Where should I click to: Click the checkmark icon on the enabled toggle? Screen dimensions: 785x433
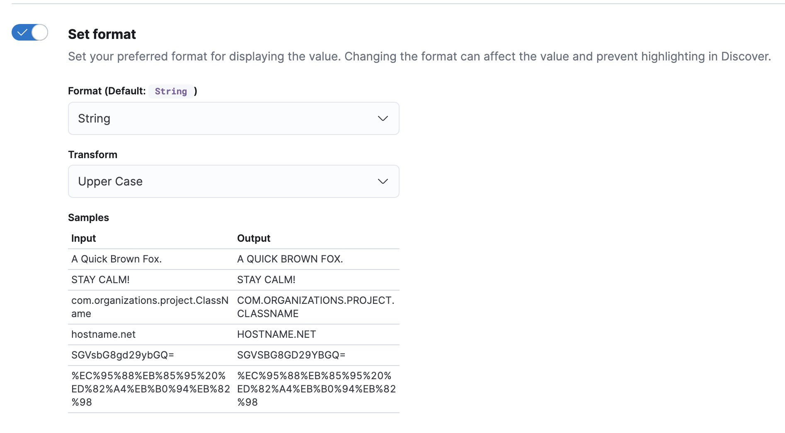(24, 32)
